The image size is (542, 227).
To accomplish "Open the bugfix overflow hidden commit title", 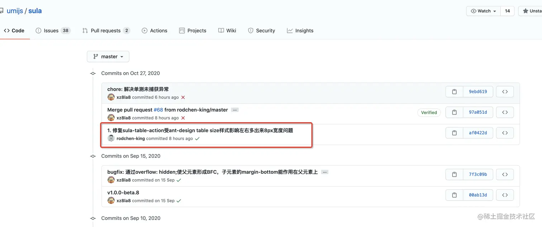I will 213,172.
